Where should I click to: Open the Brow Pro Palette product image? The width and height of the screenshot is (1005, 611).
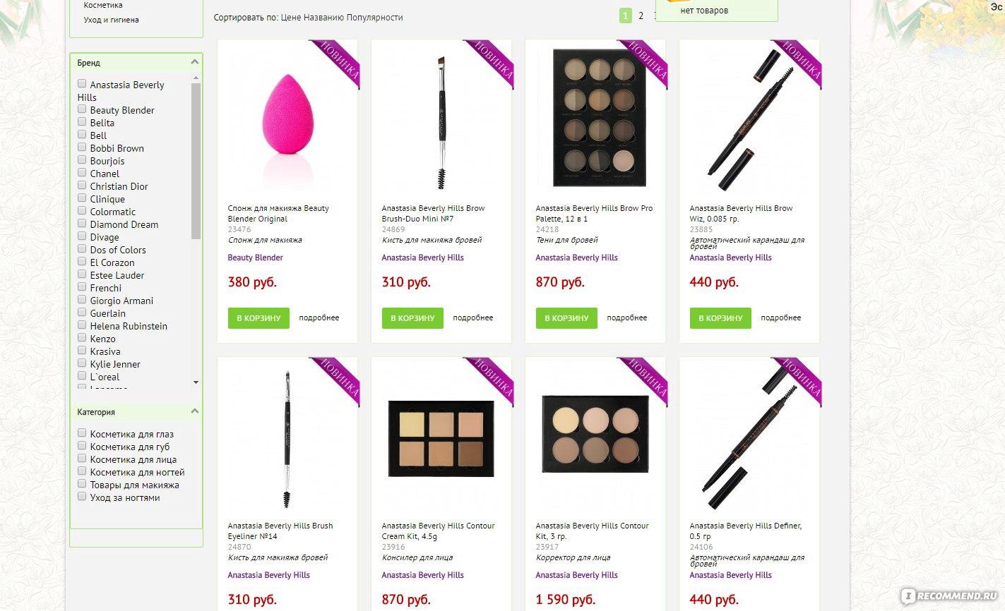coord(599,117)
